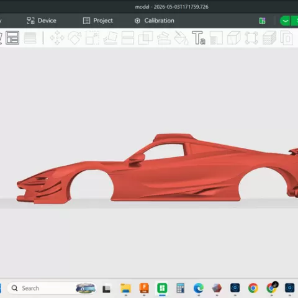Image resolution: width=298 pixels, height=298 pixels.
Task: Click the square with corner arrows icon
Action: (251, 38)
